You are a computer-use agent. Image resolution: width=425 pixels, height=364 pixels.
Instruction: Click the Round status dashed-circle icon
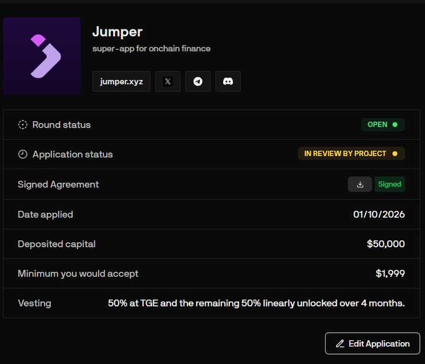22,125
